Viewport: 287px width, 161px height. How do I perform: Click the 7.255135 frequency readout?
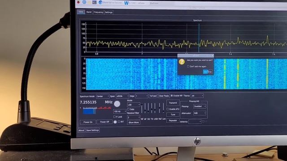click(x=88, y=102)
